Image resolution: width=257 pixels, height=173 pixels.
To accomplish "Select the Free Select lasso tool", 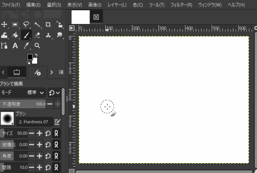I will [26, 24].
